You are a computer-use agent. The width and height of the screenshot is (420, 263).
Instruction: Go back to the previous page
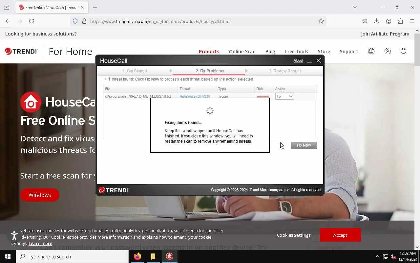(8, 21)
